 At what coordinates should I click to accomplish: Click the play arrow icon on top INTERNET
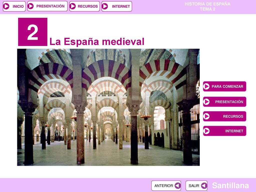(105, 6)
